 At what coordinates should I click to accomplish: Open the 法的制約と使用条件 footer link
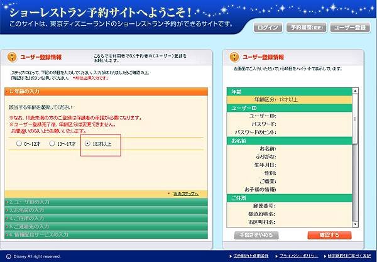pyautogui.click(x=251, y=256)
